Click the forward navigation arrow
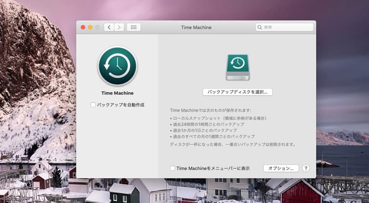Screen dimensions: 369x203 pos(119,27)
